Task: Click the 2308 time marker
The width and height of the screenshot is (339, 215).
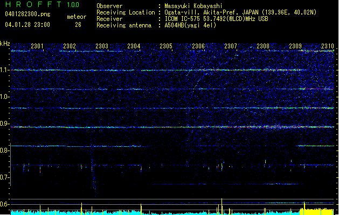Action: [x=263, y=46]
